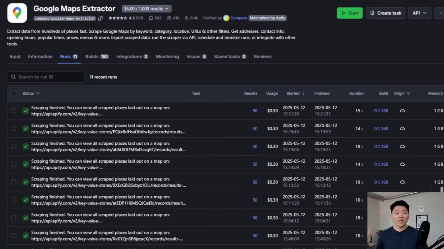Click the cloud origin icon for 15:19:45 run
The width and height of the screenshot is (444, 249).
pos(402,128)
